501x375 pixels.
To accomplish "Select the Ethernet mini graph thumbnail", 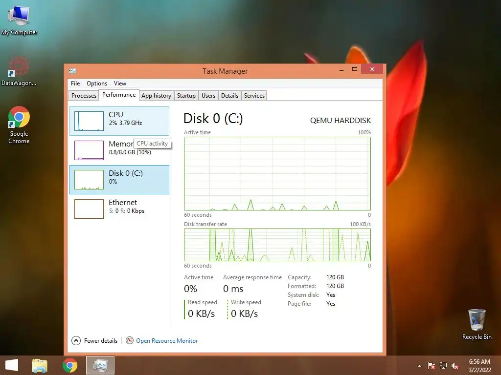I will click(x=89, y=209).
